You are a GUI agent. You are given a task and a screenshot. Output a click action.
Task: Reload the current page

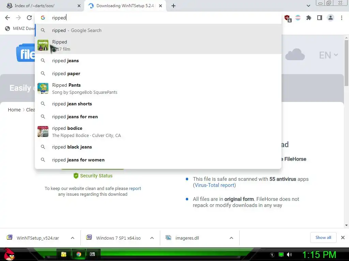point(29,18)
